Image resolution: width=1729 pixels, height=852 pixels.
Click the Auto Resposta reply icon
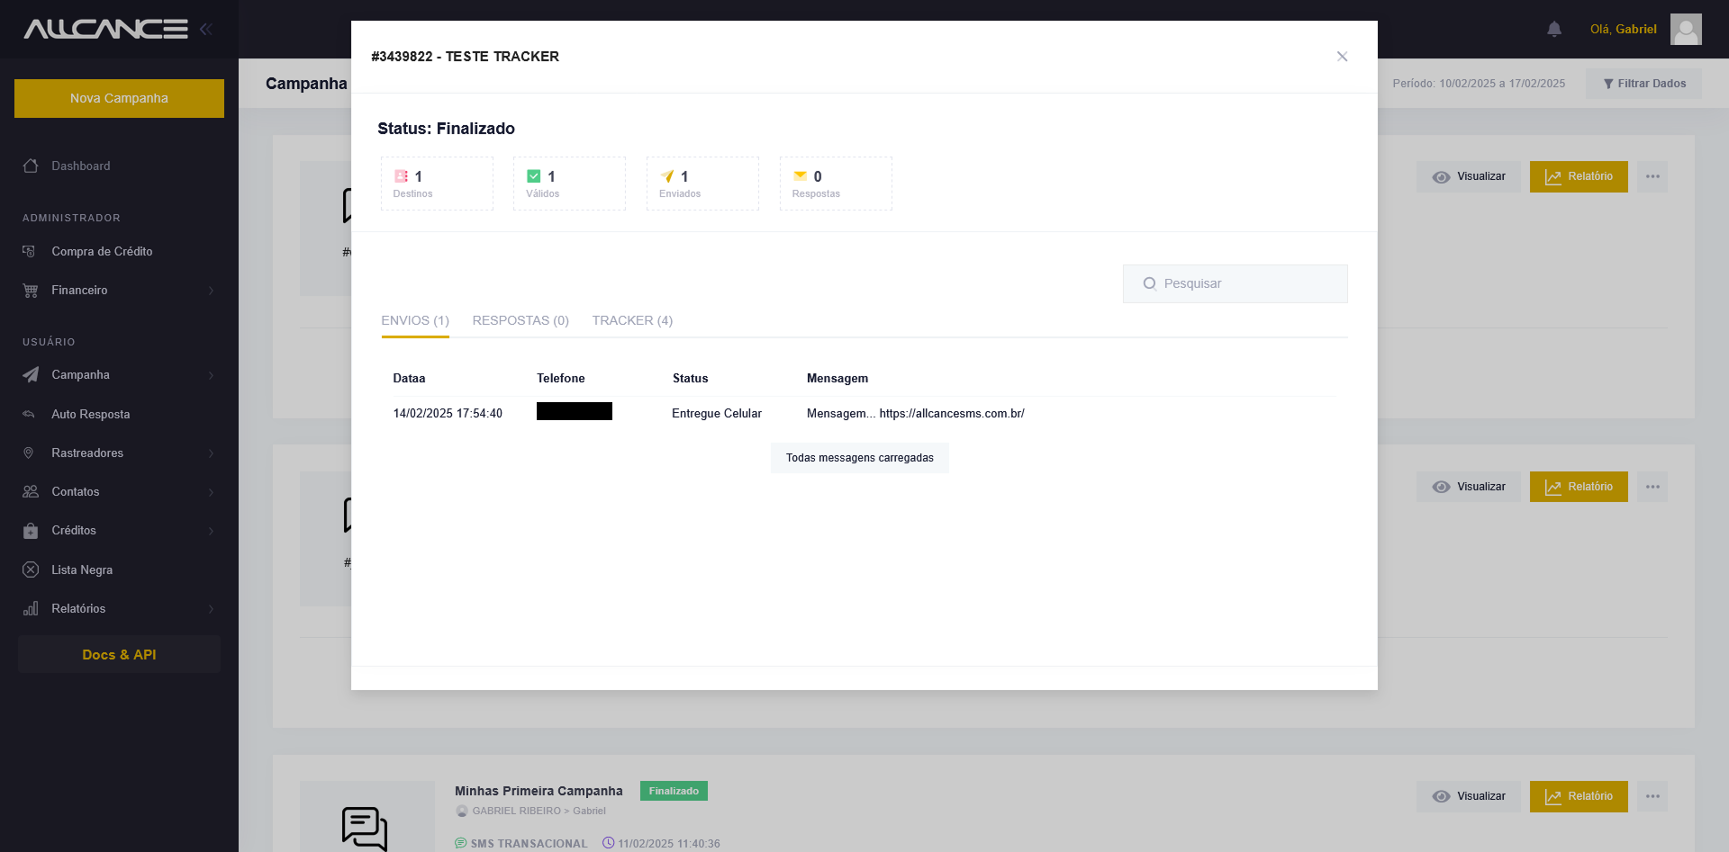(x=29, y=414)
